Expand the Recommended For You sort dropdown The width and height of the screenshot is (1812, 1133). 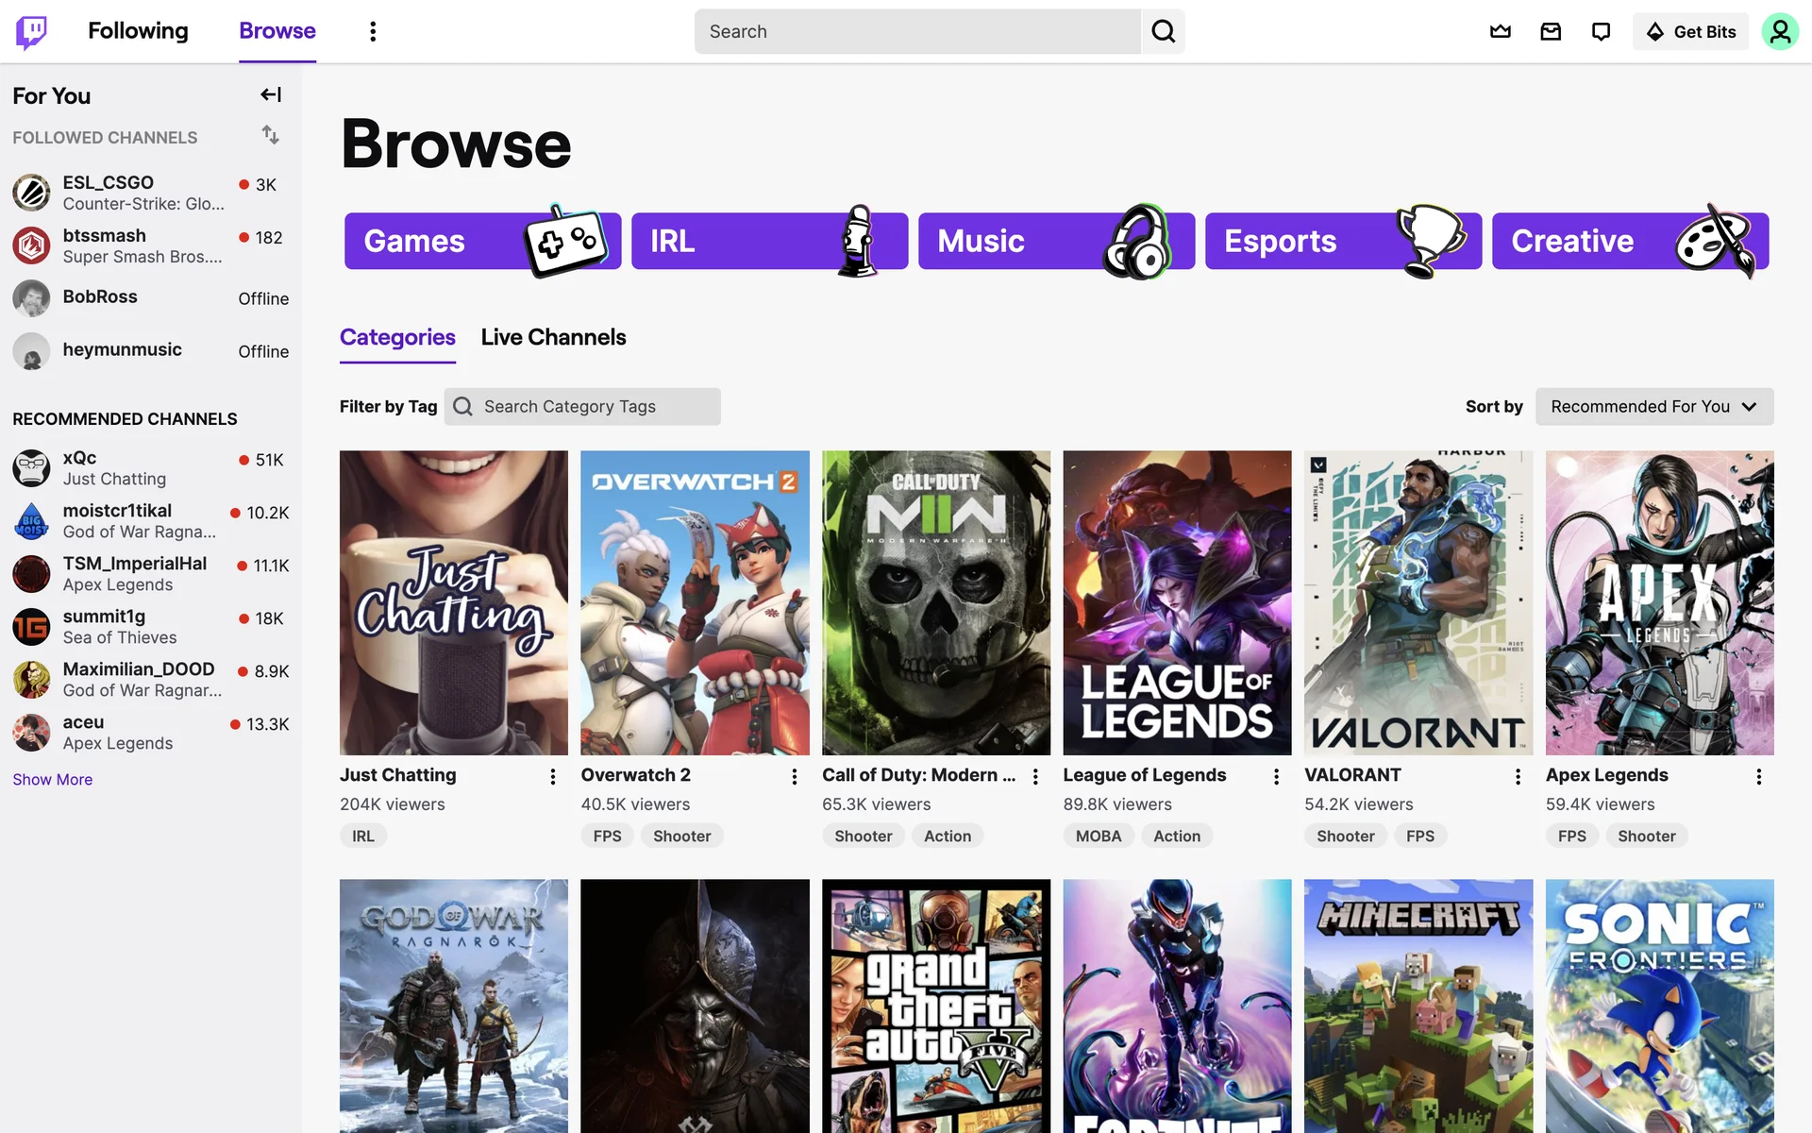pyautogui.click(x=1653, y=406)
